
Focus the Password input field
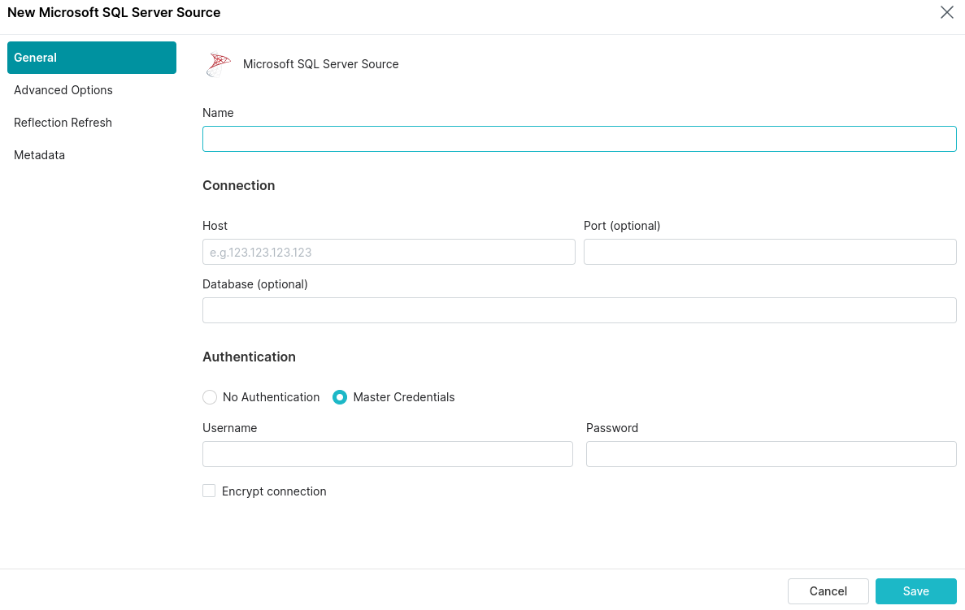[770, 454]
